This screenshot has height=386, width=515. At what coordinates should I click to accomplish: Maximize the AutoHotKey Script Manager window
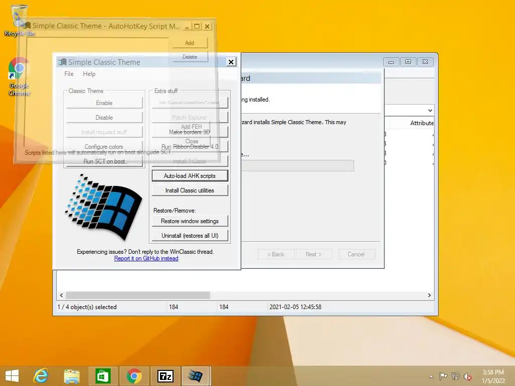click(197, 26)
